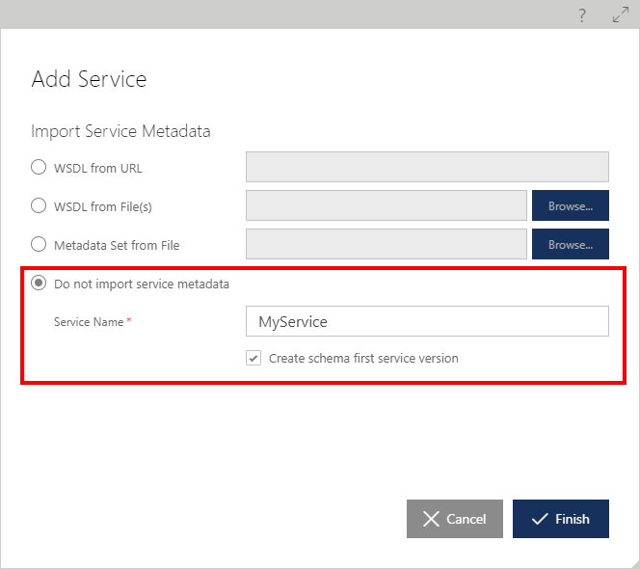Browse for a Metadata Set file
This screenshot has width=640, height=569.
(x=571, y=244)
